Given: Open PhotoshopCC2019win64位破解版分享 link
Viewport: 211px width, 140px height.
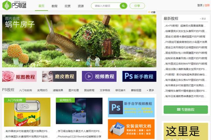Looking at the screenshot, I should coord(79,137).
